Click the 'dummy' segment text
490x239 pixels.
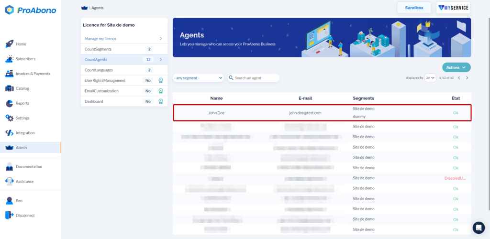click(x=359, y=116)
